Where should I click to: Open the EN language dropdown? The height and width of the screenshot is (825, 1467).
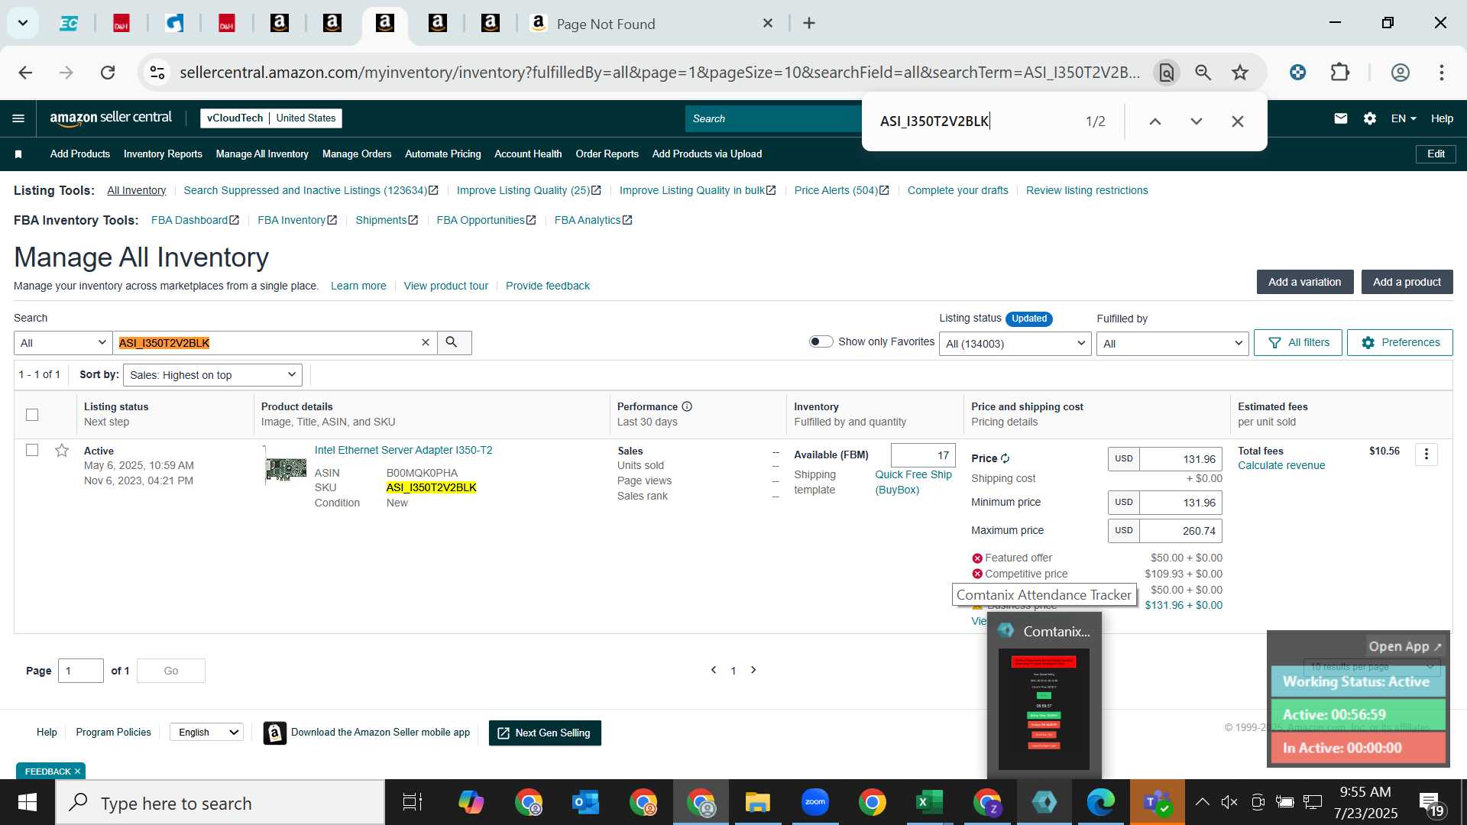tap(1404, 118)
